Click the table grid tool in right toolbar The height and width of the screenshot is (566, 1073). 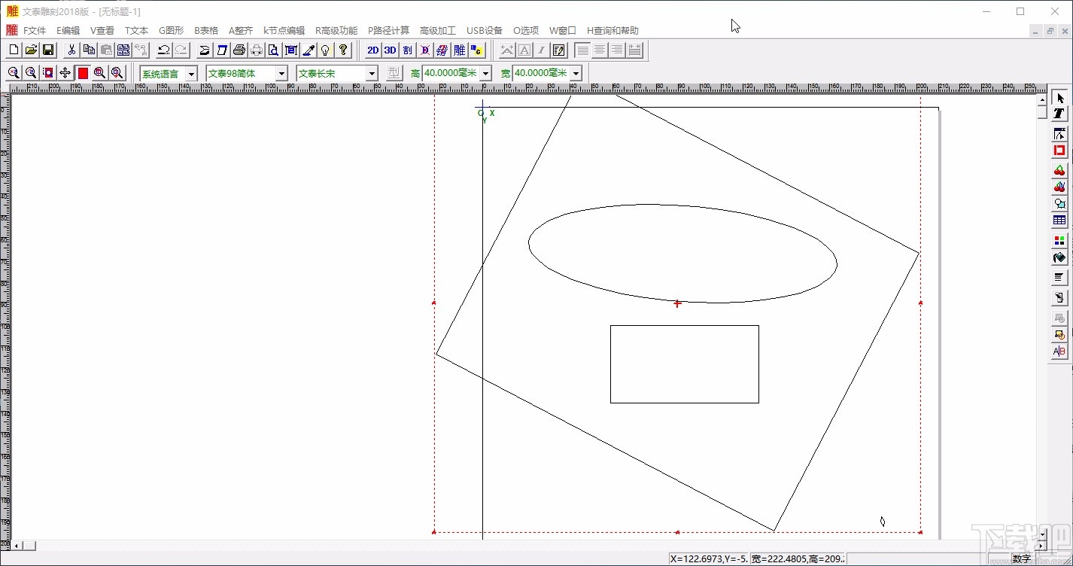click(x=1059, y=221)
